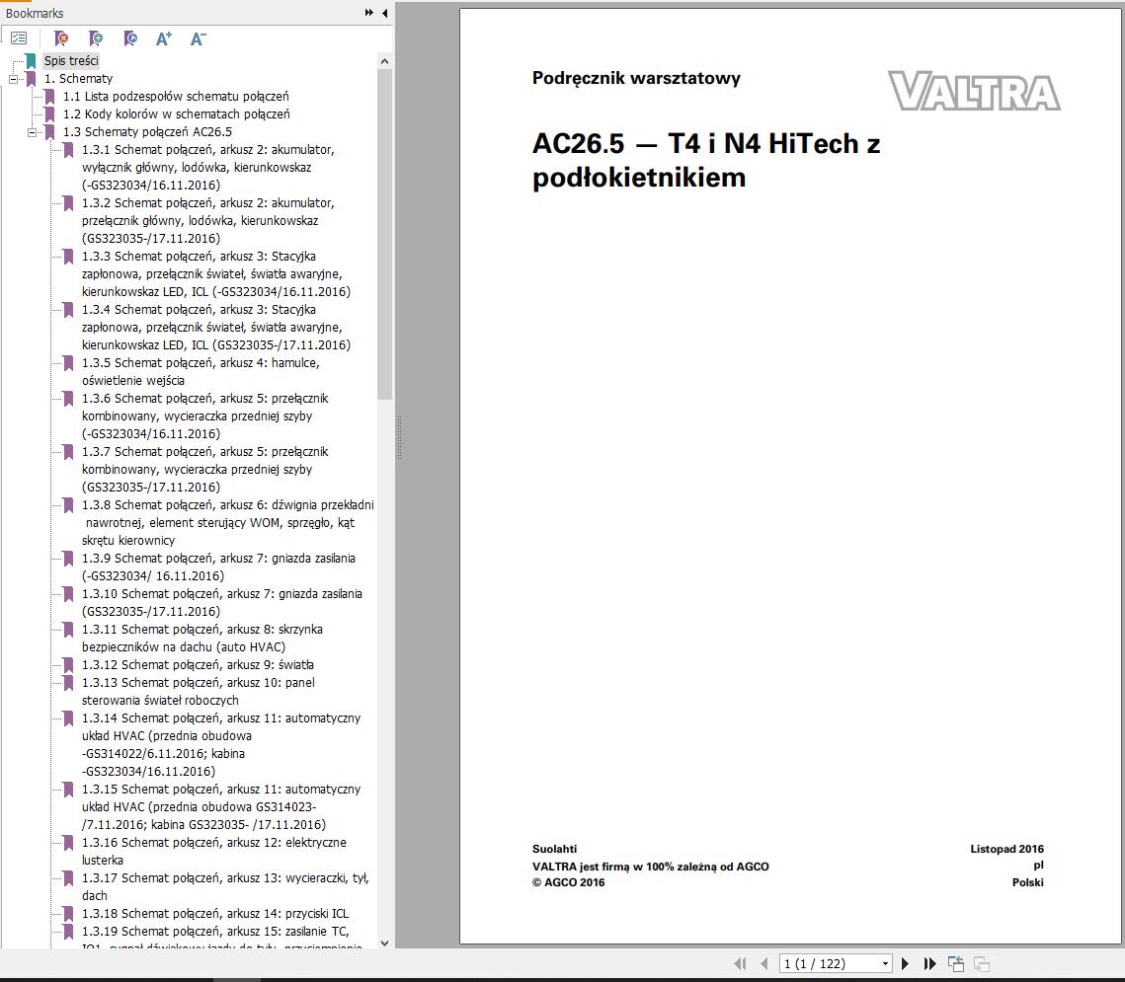Increase bookmark font size with A+
Viewport: 1125px width, 982px height.
click(x=164, y=38)
